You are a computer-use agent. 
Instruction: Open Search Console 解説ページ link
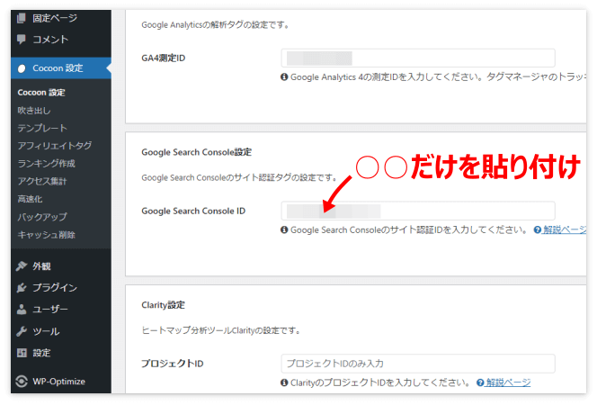565,229
